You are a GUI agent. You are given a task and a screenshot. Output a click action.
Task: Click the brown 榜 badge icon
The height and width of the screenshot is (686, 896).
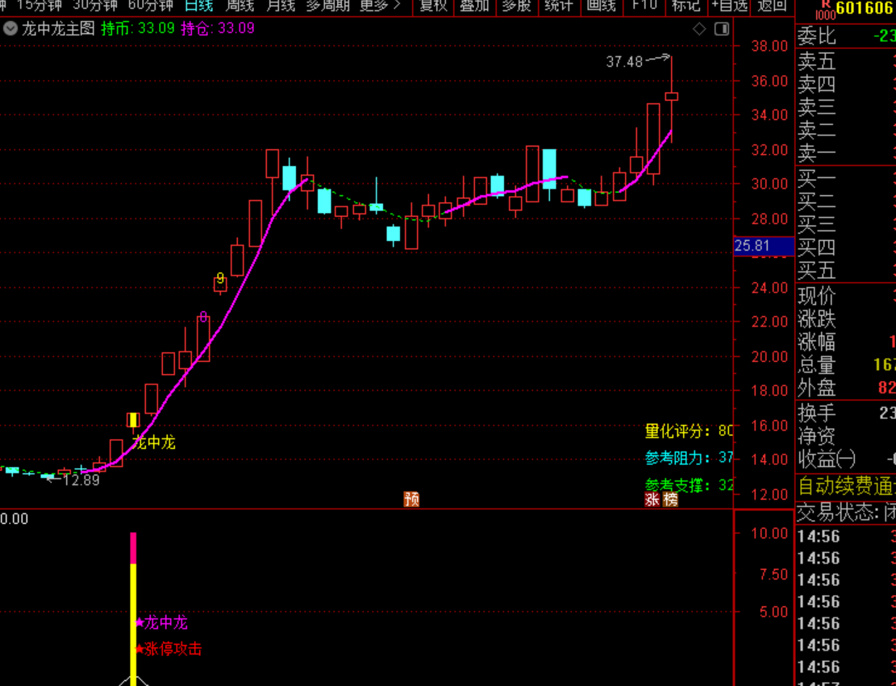670,499
